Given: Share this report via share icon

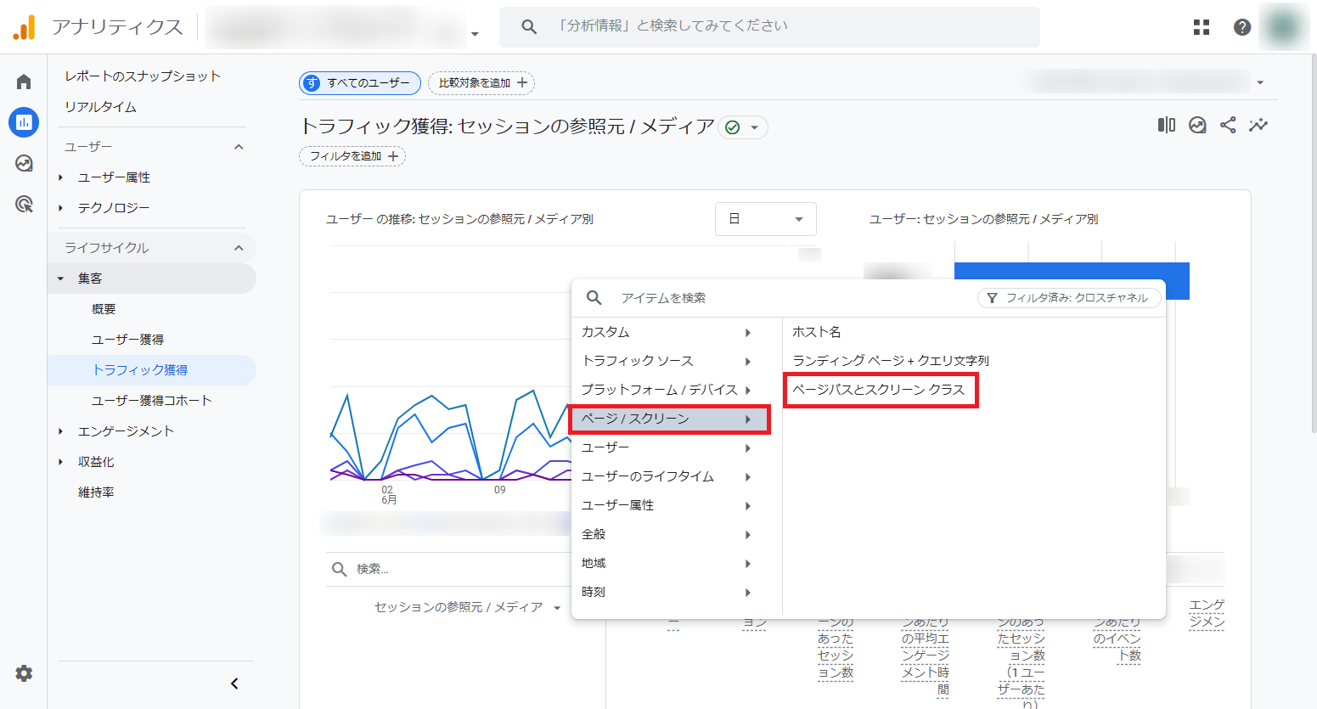Looking at the screenshot, I should (x=1228, y=125).
